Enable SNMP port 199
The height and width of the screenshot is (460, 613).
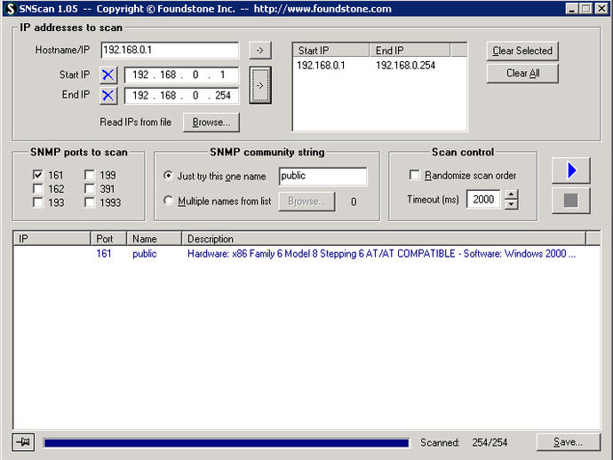click(90, 175)
